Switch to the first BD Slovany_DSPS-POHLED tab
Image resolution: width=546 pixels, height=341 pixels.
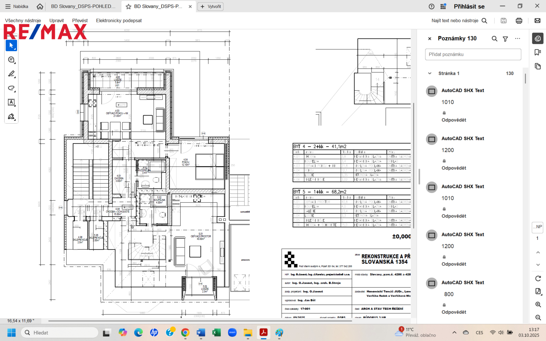click(x=83, y=6)
